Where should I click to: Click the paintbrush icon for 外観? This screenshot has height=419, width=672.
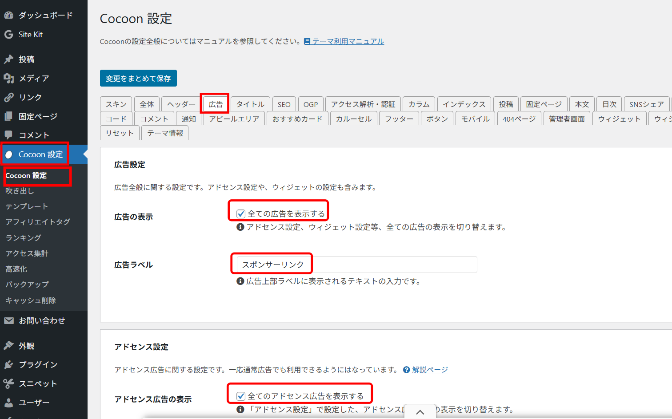click(8, 346)
